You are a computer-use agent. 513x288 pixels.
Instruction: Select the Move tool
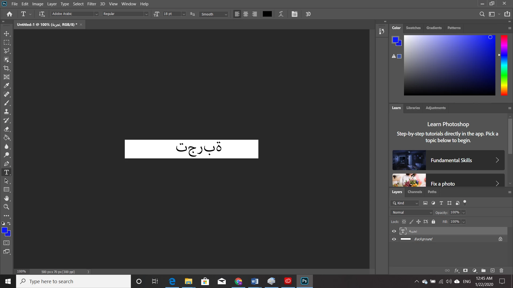pos(6,34)
